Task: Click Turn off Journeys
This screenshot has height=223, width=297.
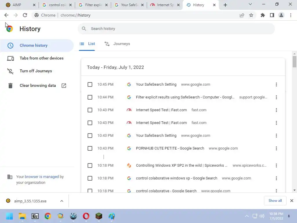Action: click(37, 71)
